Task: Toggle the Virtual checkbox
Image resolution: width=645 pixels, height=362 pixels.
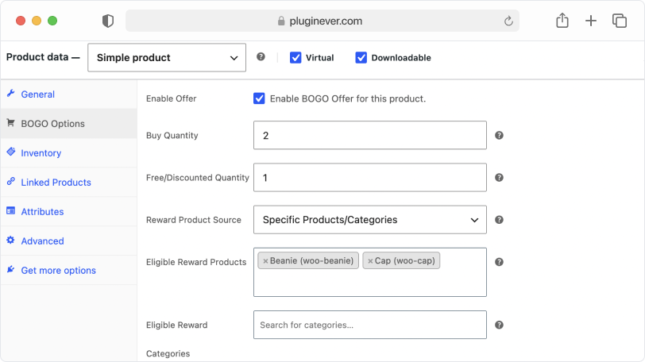Action: (x=295, y=57)
